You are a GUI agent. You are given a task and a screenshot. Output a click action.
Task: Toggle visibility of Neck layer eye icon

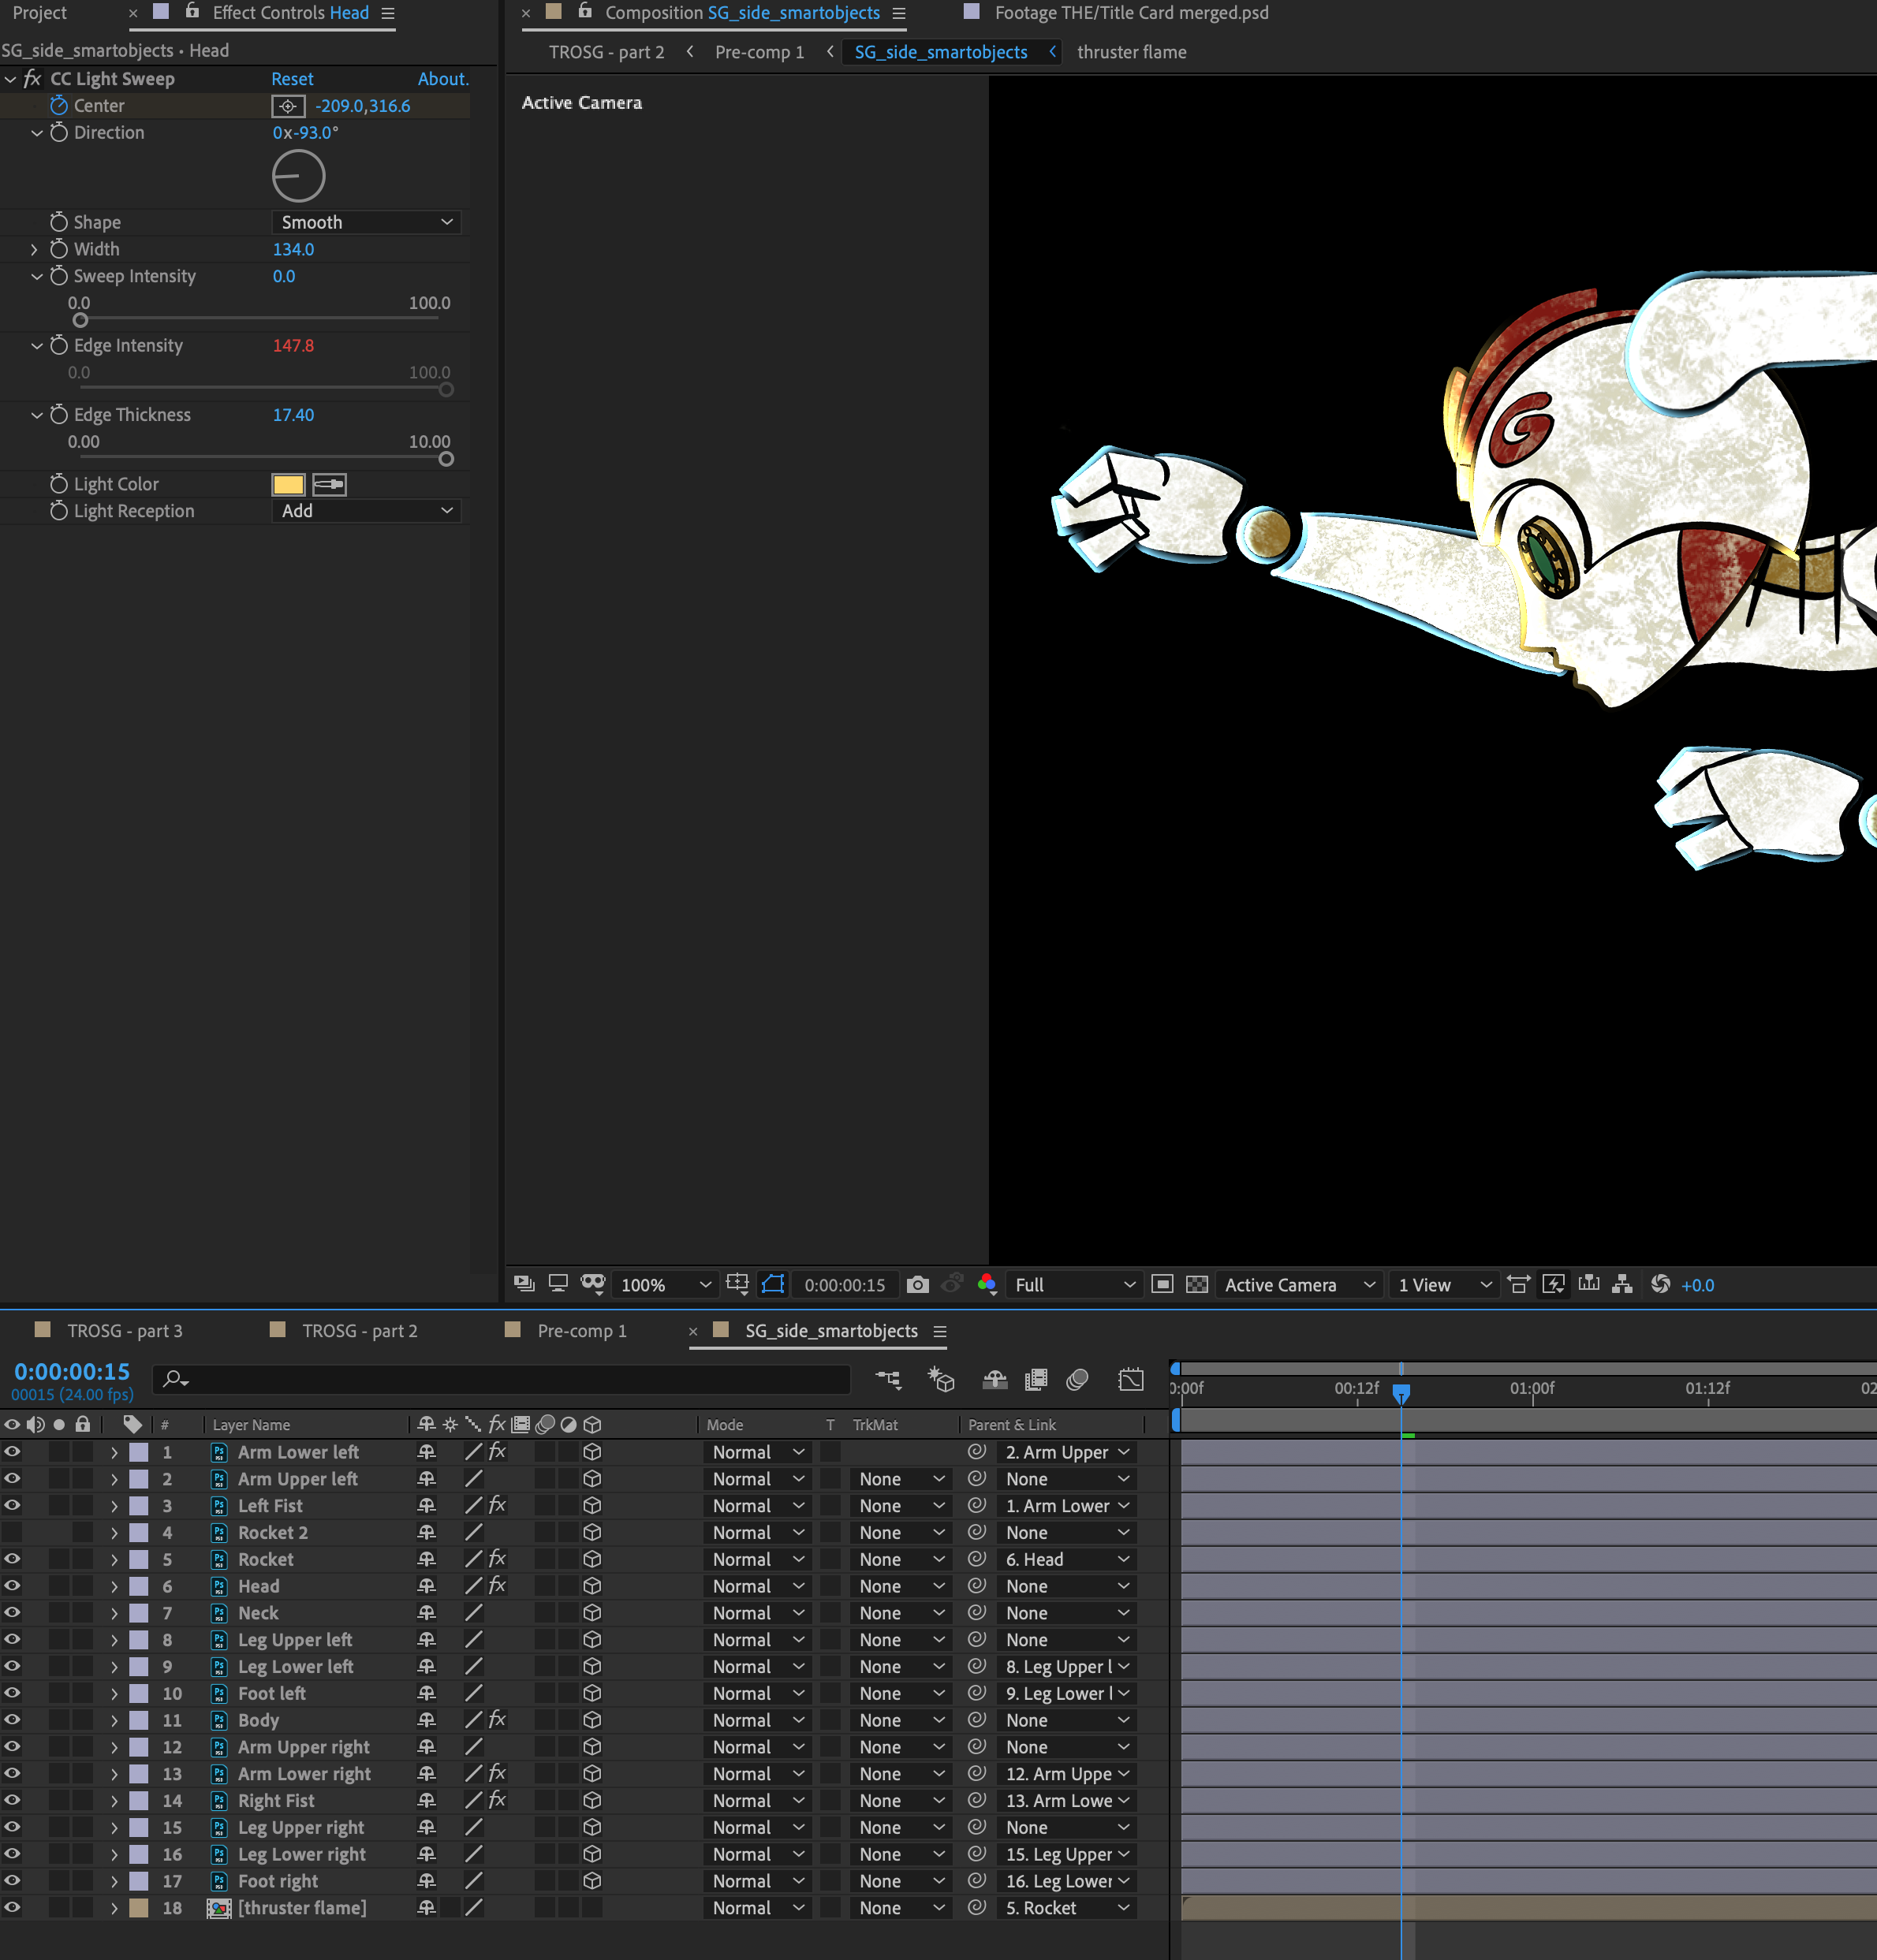coord(14,1610)
